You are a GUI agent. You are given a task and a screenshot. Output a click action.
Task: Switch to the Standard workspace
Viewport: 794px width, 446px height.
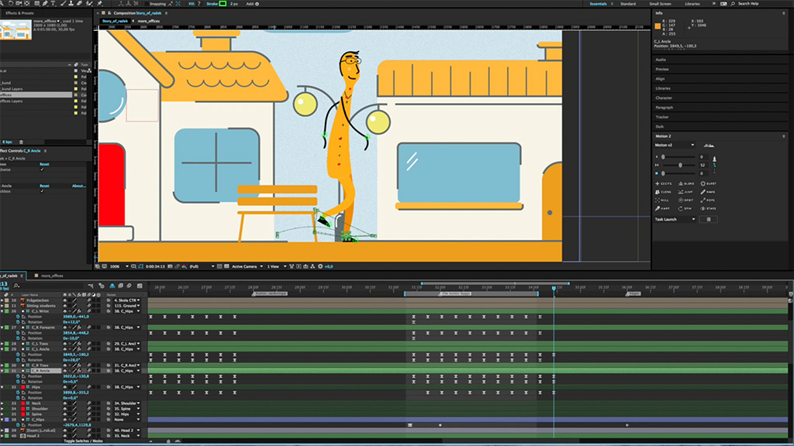[628, 4]
